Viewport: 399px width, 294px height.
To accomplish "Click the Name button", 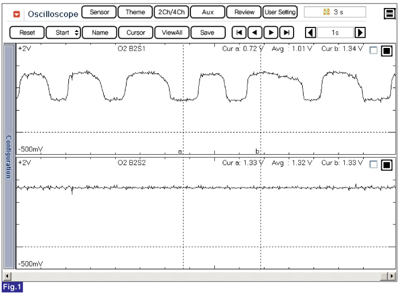I will coord(100,33).
